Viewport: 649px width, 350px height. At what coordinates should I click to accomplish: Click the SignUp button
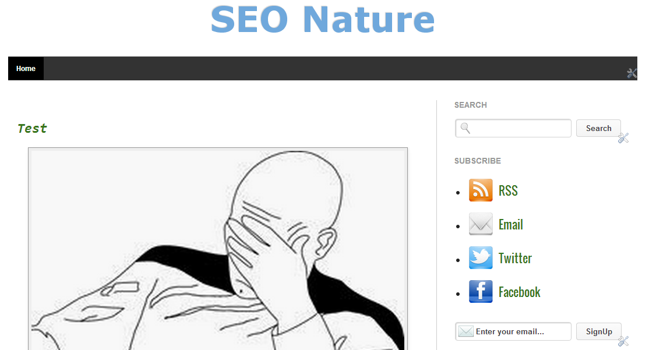click(x=598, y=331)
